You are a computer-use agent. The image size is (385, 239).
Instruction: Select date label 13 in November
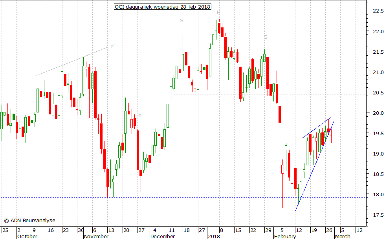111,230
